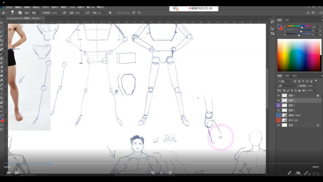Toggle visibility of red-tagged smart object layer
This screenshot has height=182, width=323.
279,120
